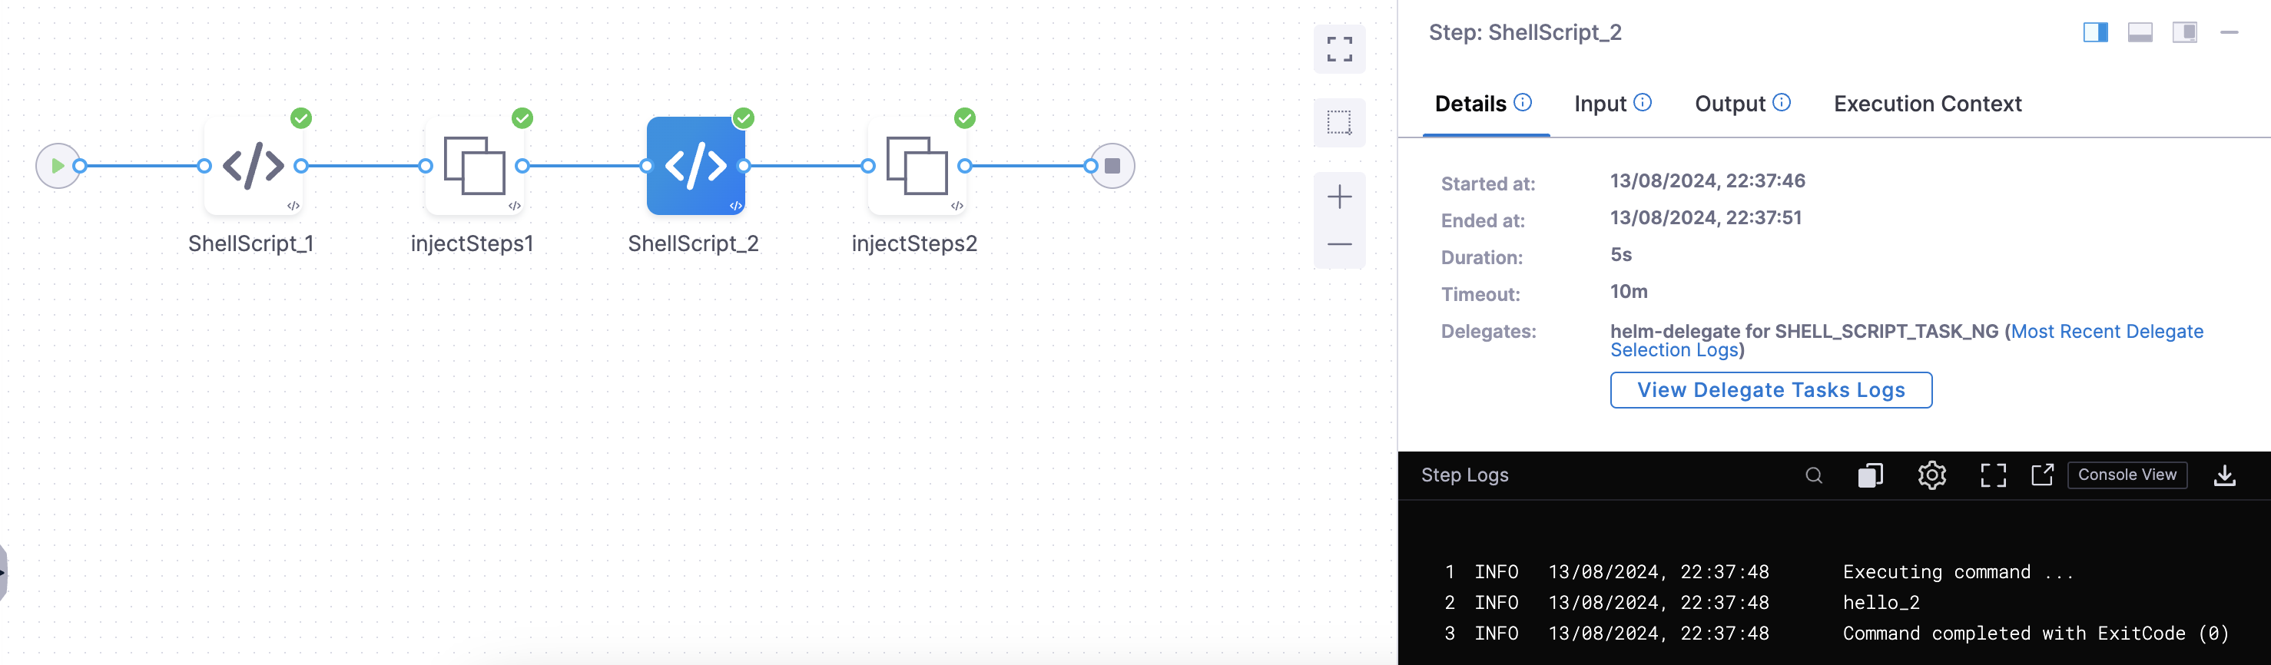Switch to the Input tab
This screenshot has height=665, width=2271.
[1600, 104]
